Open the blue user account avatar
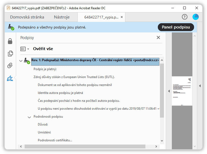 (x=196, y=17)
